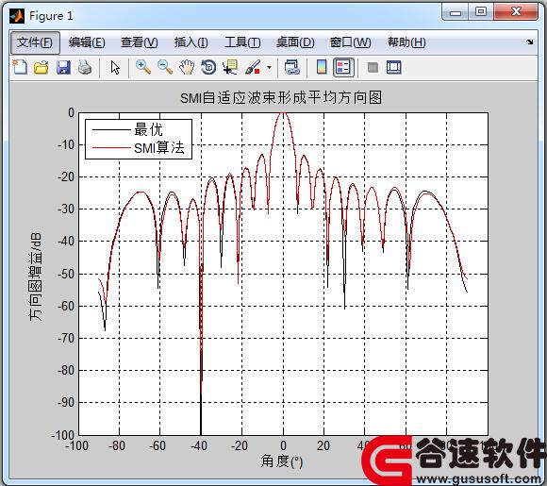Click the y-axis tick label -100
This screenshot has height=486, width=547.
63,435
